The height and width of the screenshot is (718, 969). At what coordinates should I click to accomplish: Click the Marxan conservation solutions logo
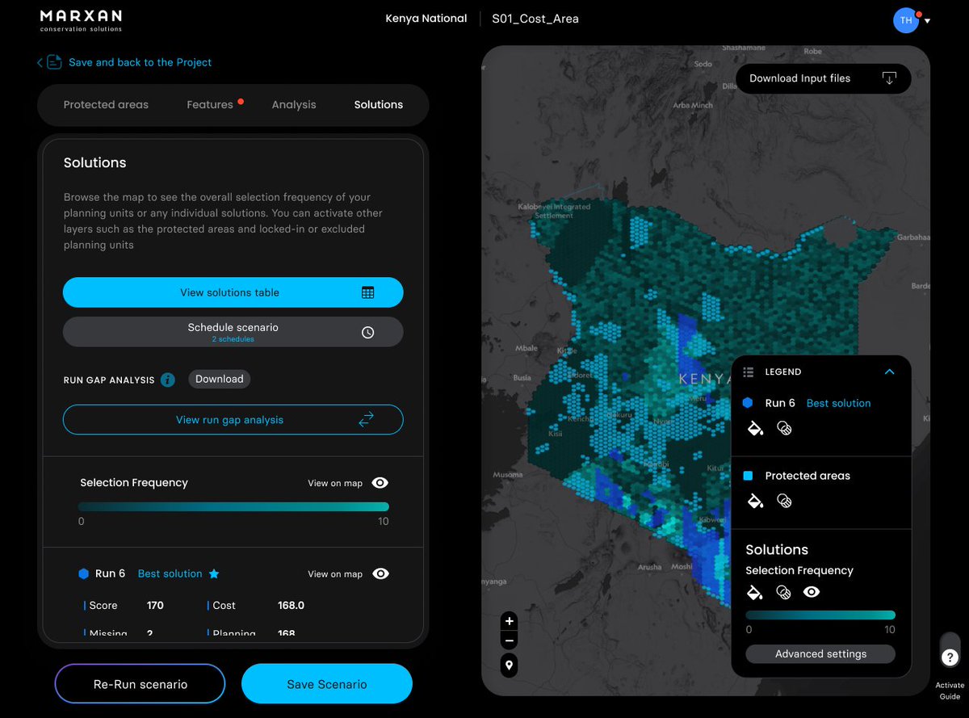tap(81, 21)
